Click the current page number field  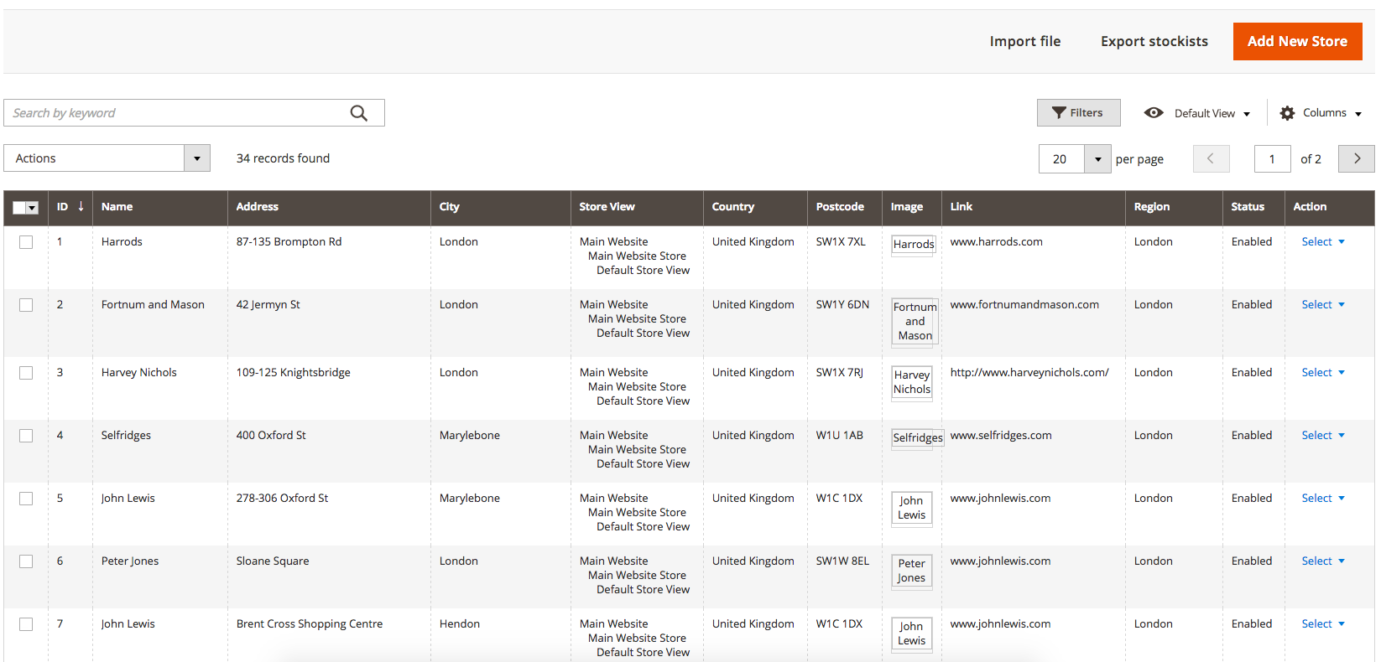[1272, 159]
